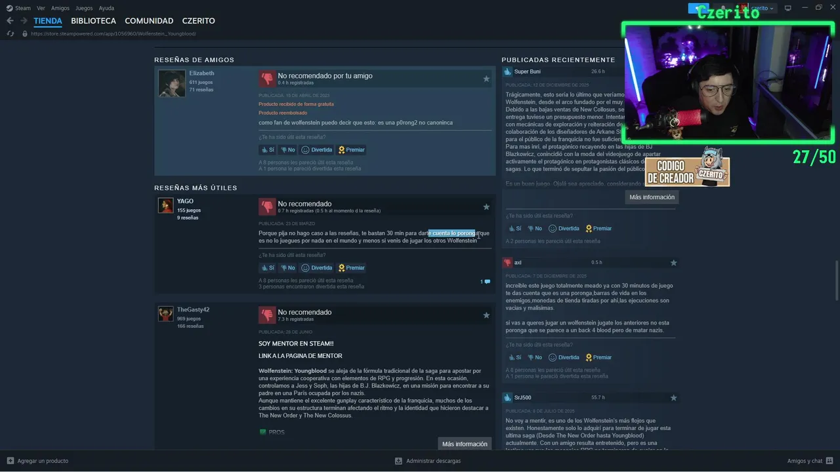This screenshot has width=840, height=472.
Task: Switch to the COMUNIDAD tab
Action: (149, 21)
